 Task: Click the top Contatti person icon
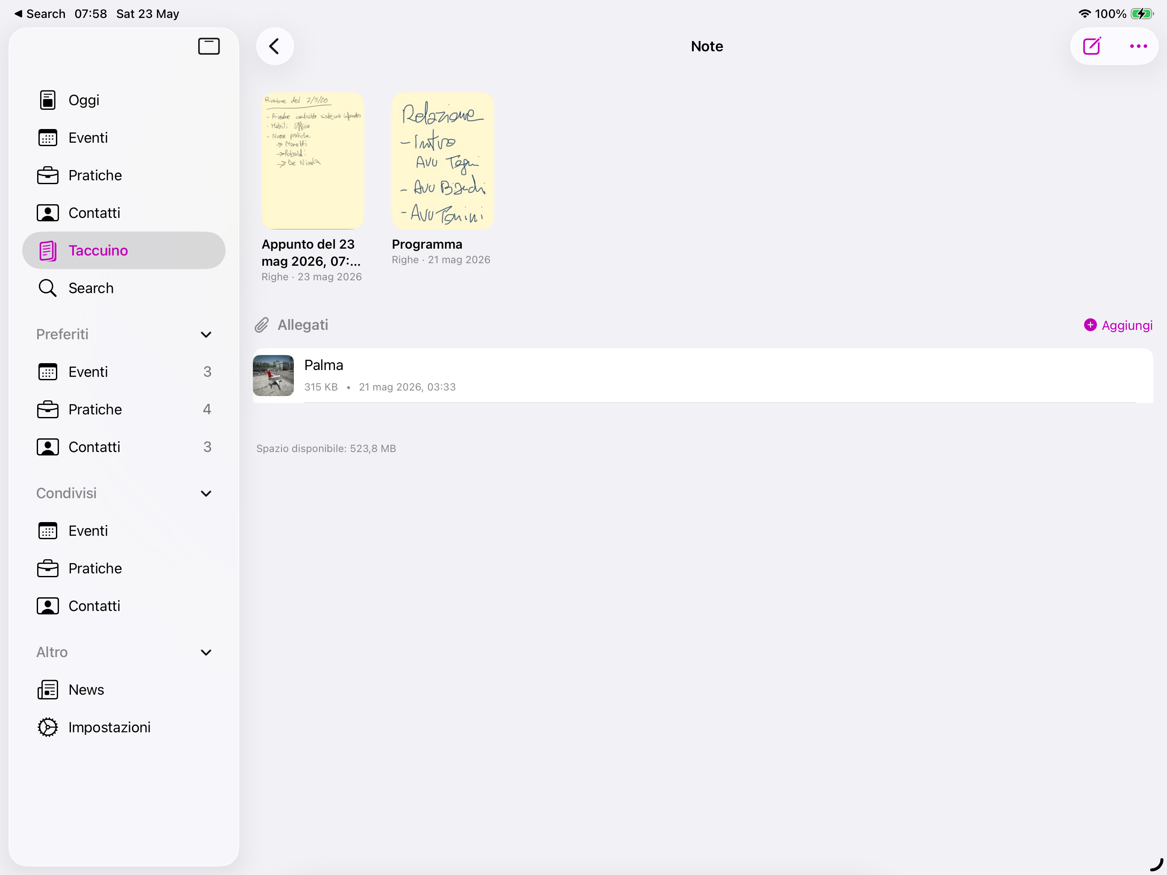47,213
